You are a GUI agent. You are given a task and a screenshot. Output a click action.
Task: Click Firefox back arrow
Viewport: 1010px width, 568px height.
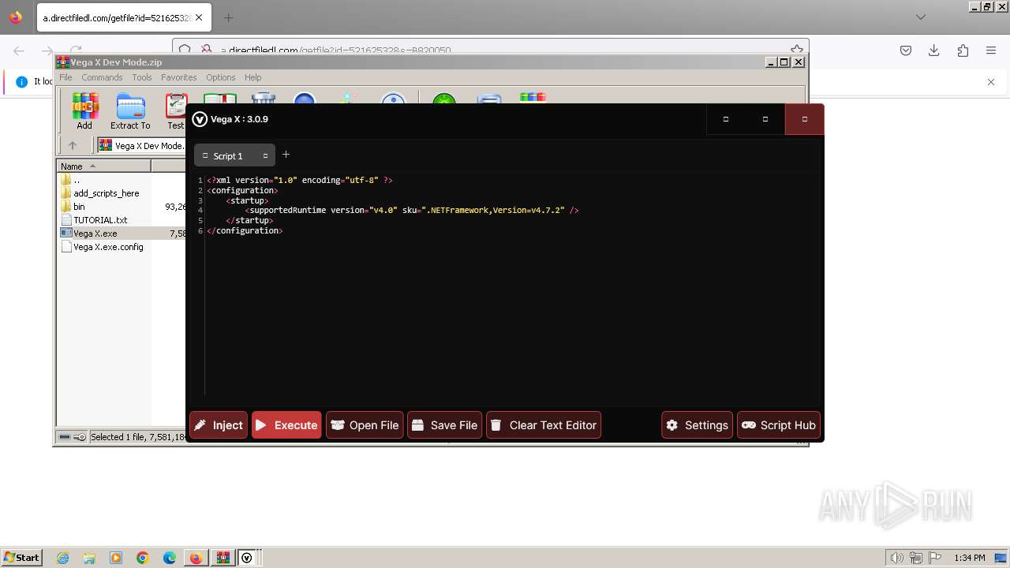coord(19,50)
